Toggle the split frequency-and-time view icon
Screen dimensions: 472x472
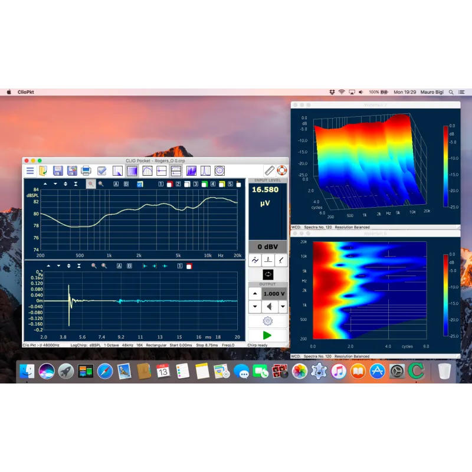pos(176,171)
